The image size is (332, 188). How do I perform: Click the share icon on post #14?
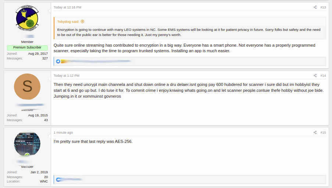click(315, 76)
